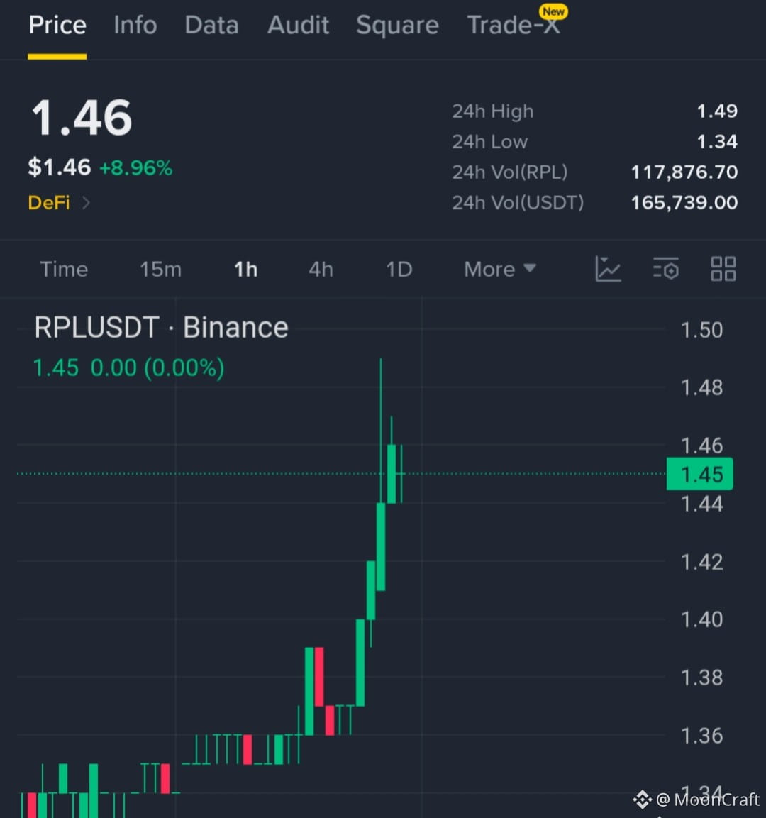The image size is (766, 818).
Task: Switch to the Price tab
Action: pos(57,25)
